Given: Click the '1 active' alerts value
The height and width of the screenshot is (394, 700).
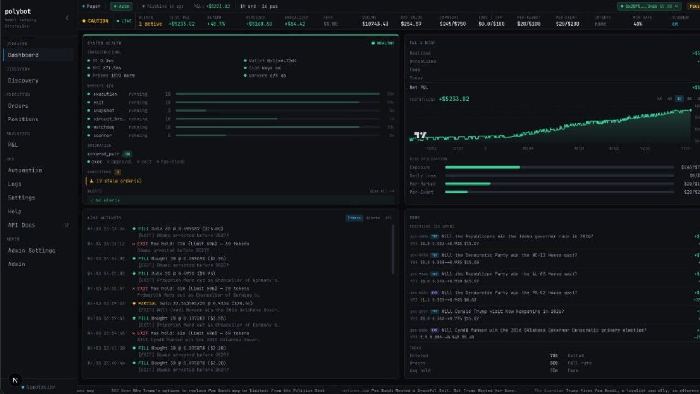Looking at the screenshot, I should [150, 24].
